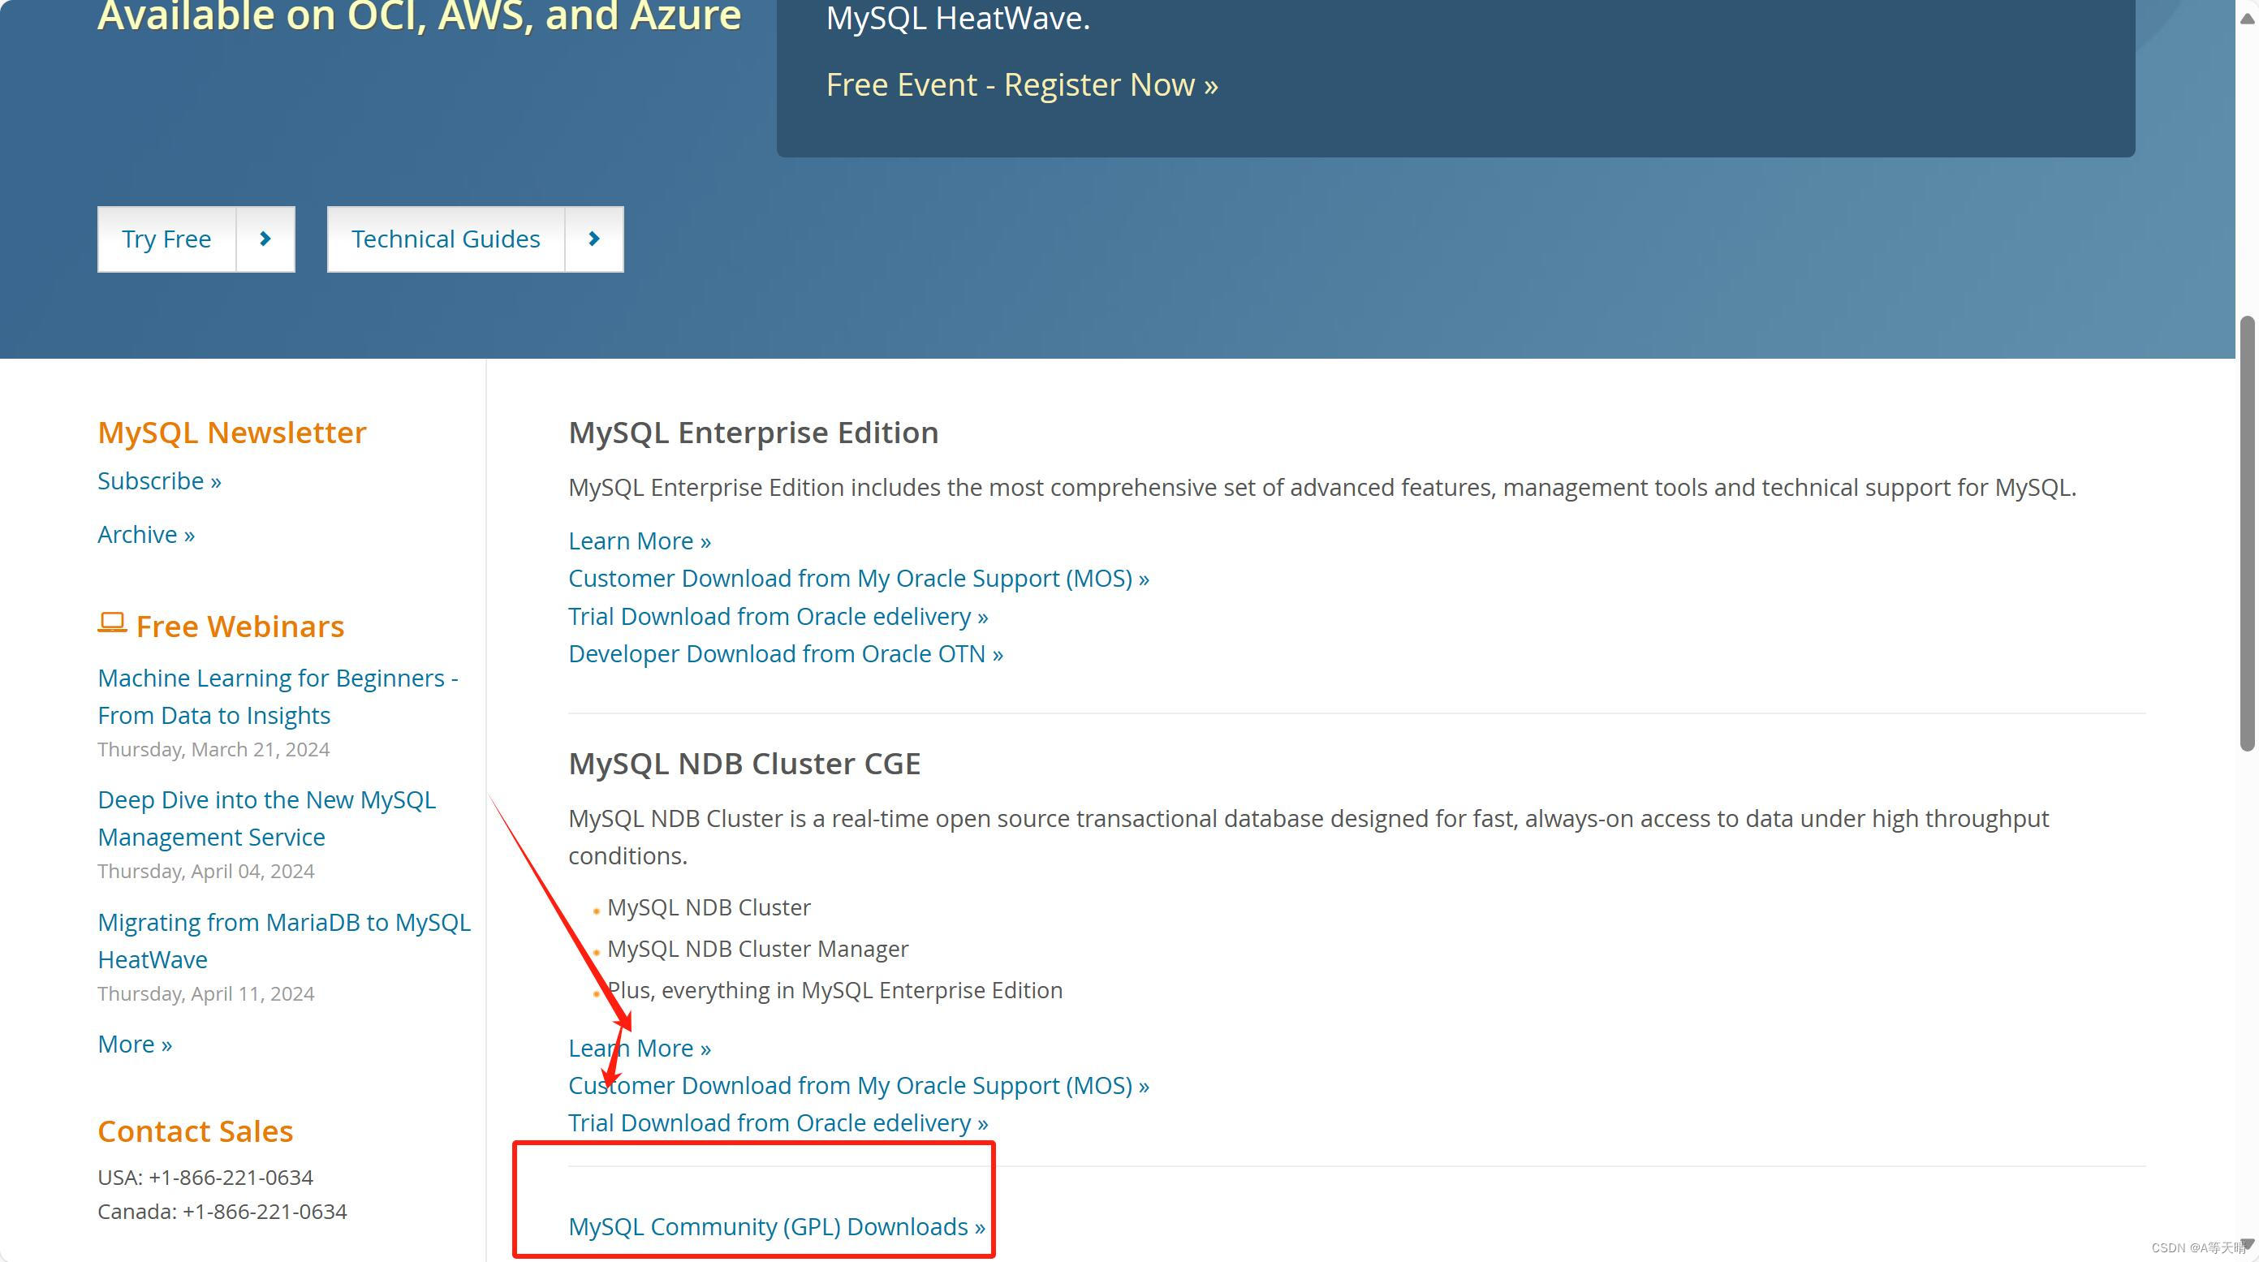Click the scrollbar up arrow
The height and width of the screenshot is (1262, 2259).
coord(2247,19)
